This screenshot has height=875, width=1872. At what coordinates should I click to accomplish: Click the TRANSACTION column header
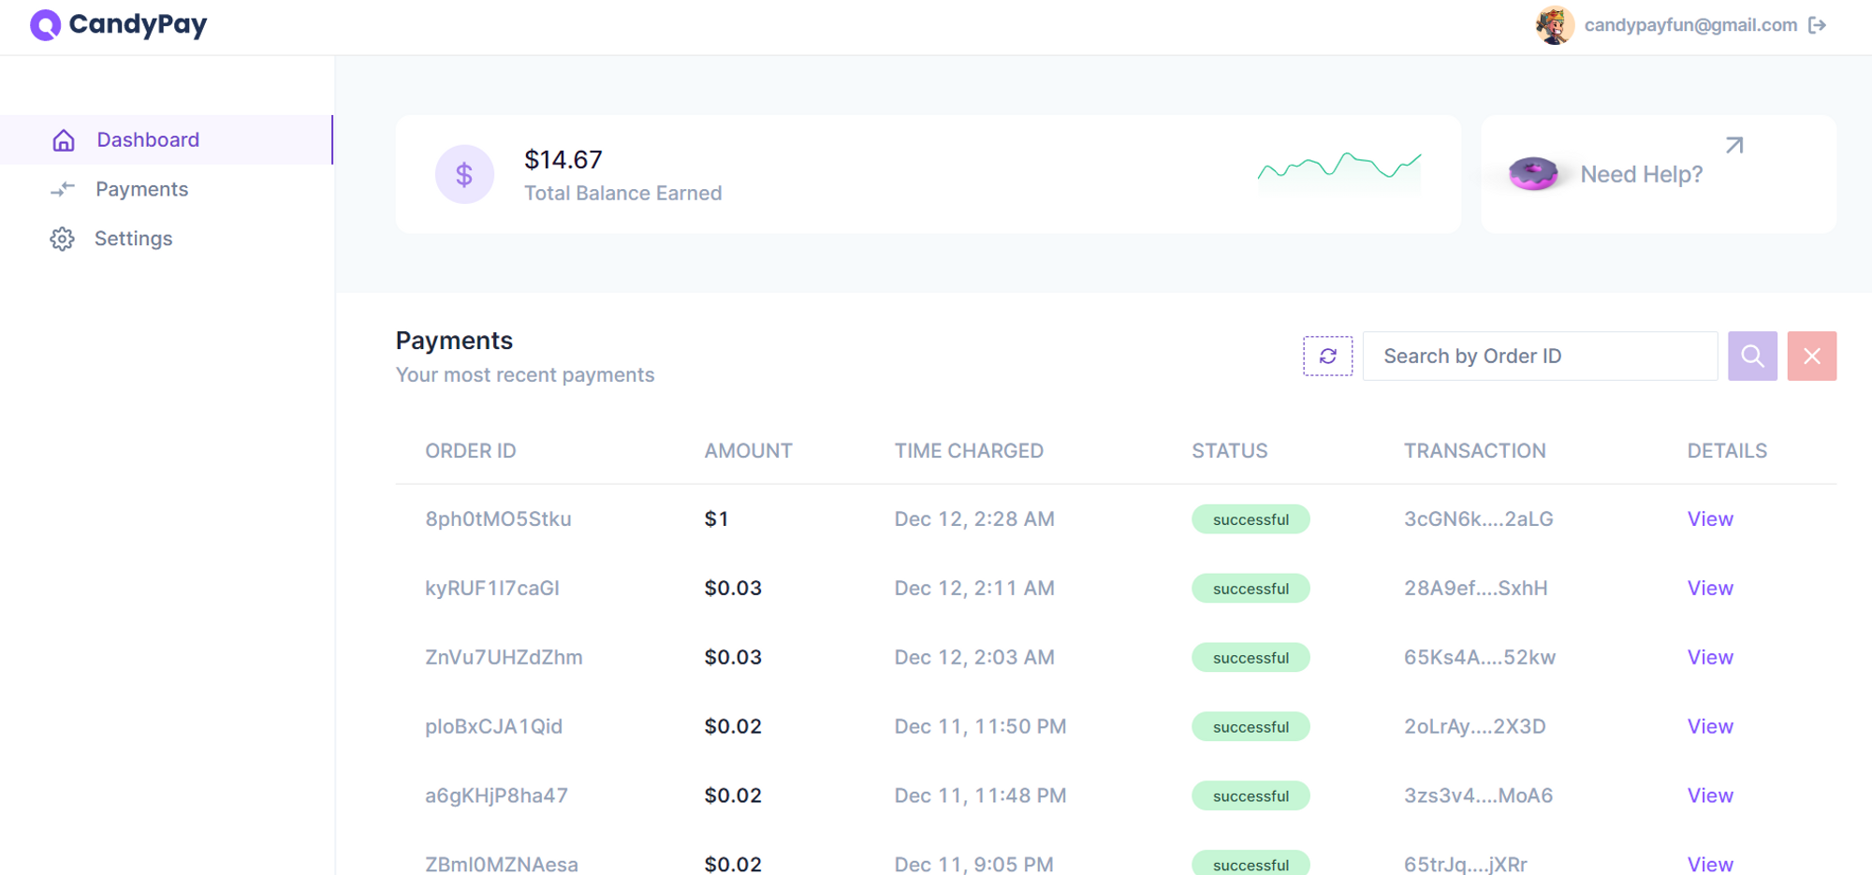click(x=1474, y=451)
